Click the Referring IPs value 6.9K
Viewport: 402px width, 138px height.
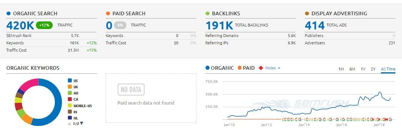pyautogui.click(x=292, y=43)
